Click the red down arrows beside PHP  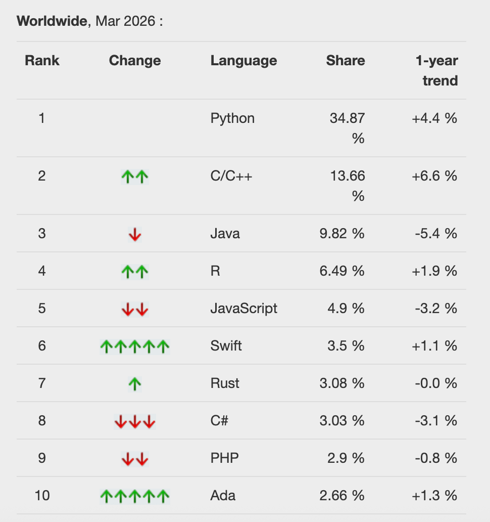click(x=135, y=458)
